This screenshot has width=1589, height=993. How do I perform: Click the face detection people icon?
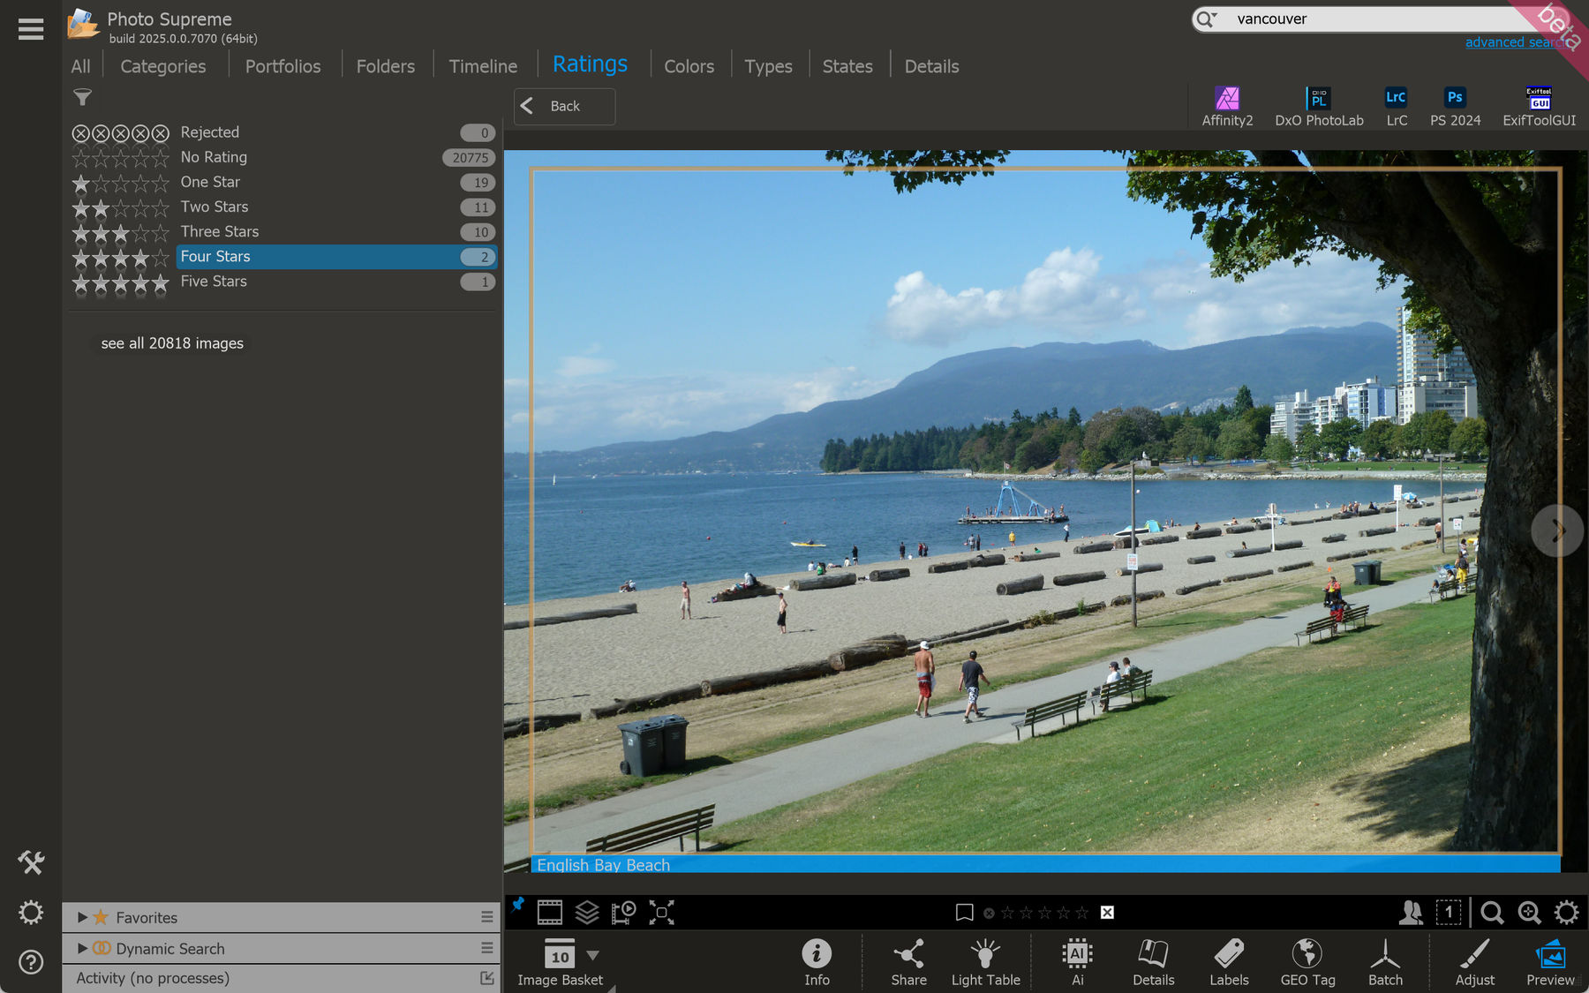1411,912
